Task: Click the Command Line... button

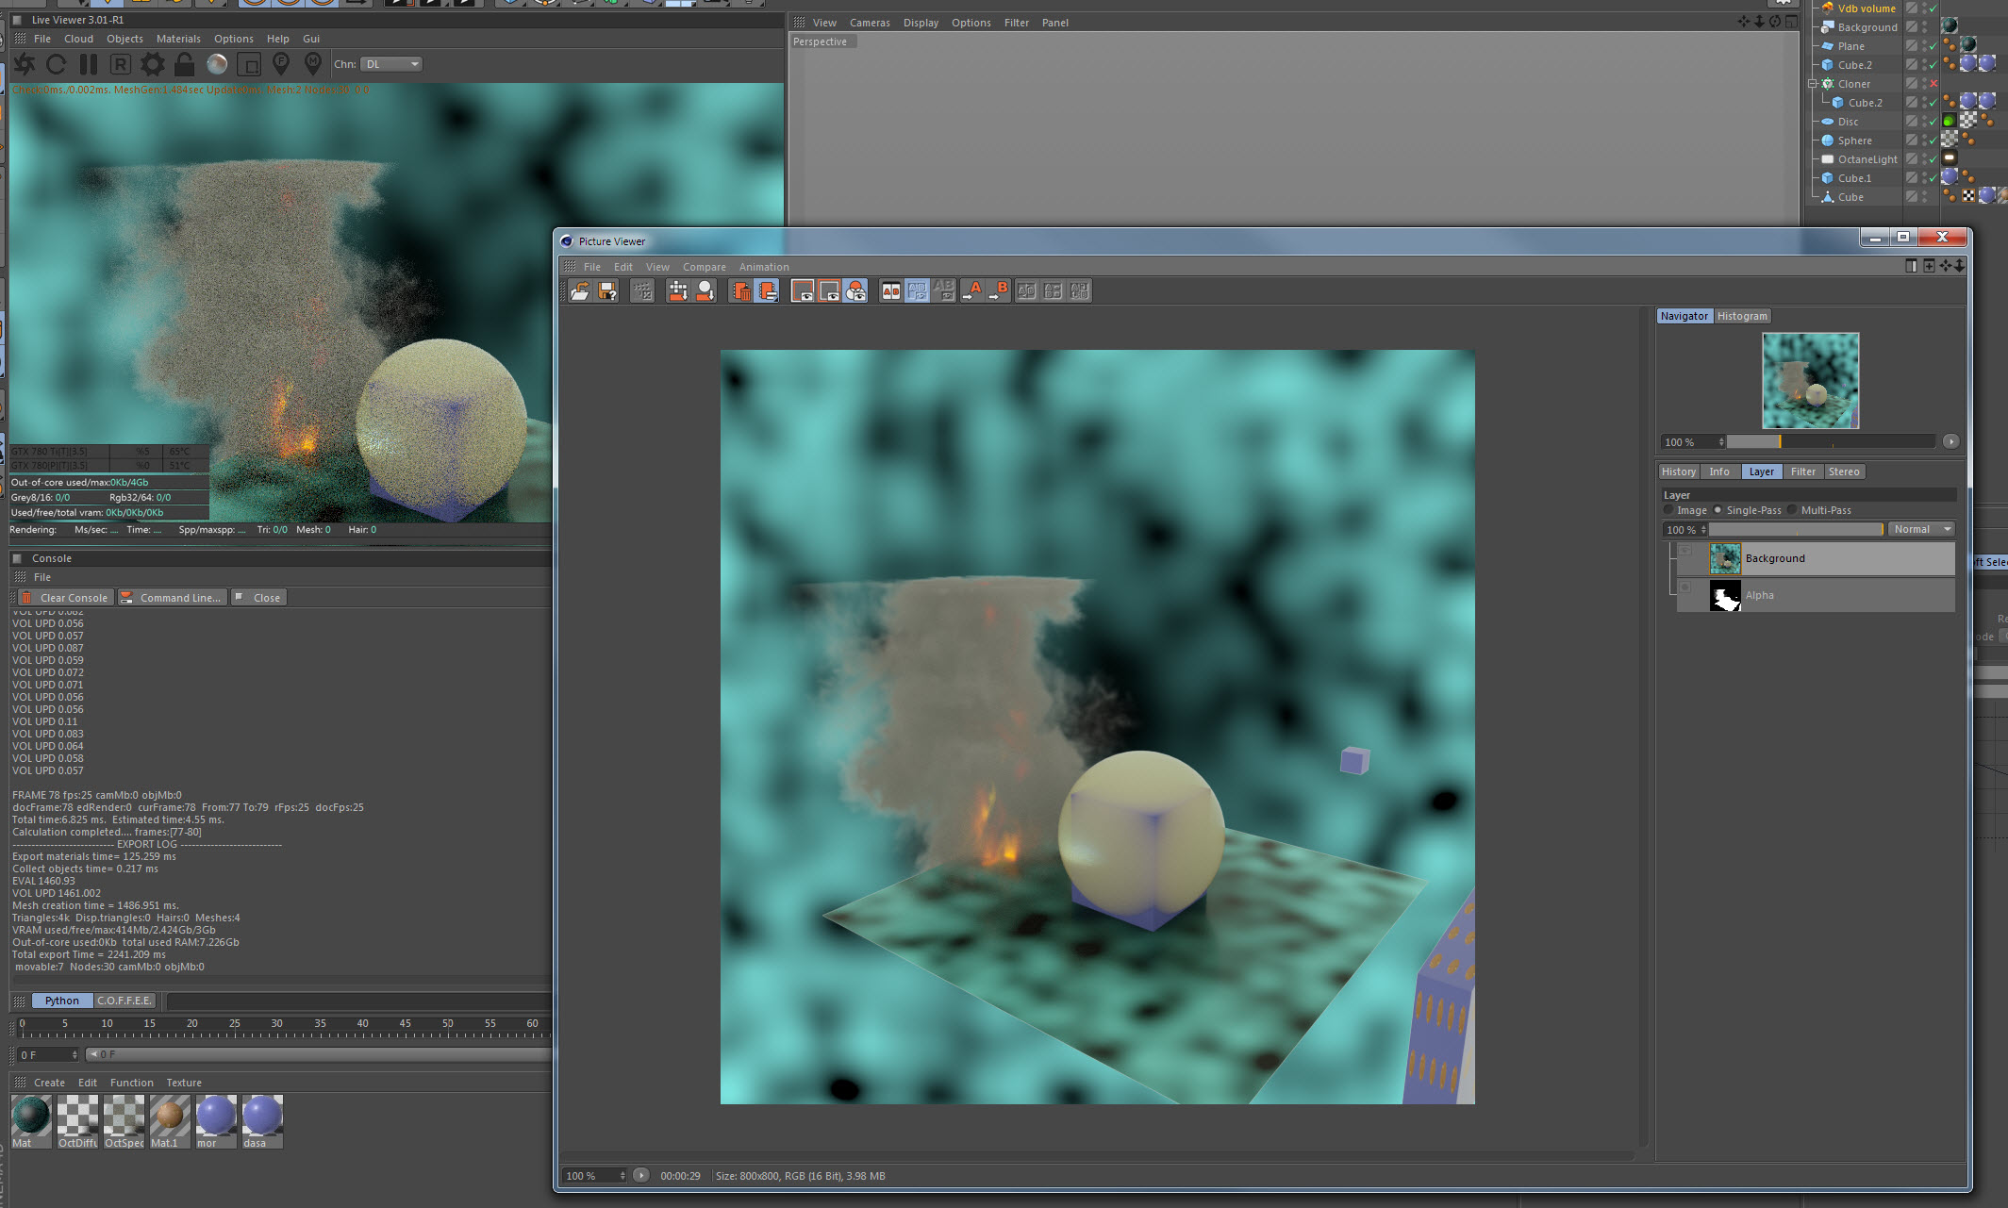Action: [173, 598]
